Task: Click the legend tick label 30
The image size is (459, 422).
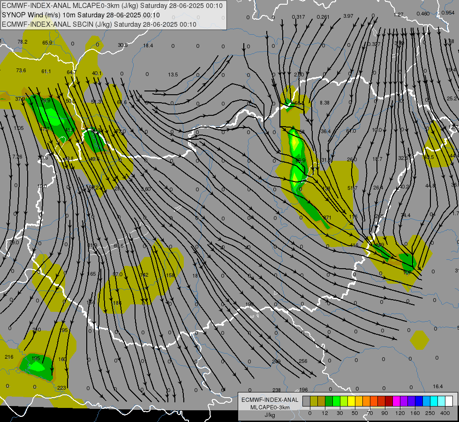Action: coord(340,413)
